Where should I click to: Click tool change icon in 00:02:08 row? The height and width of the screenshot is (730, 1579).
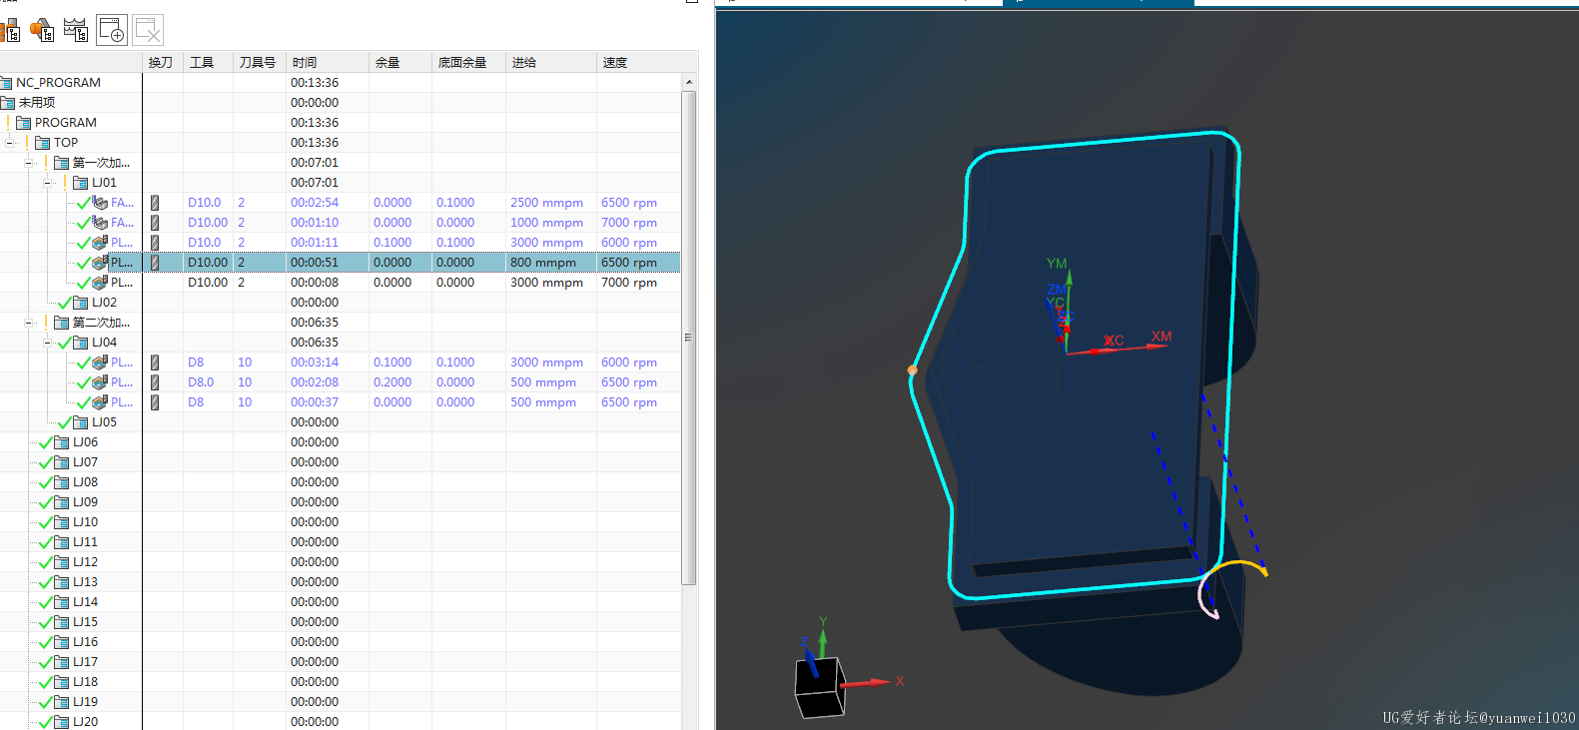tap(155, 382)
